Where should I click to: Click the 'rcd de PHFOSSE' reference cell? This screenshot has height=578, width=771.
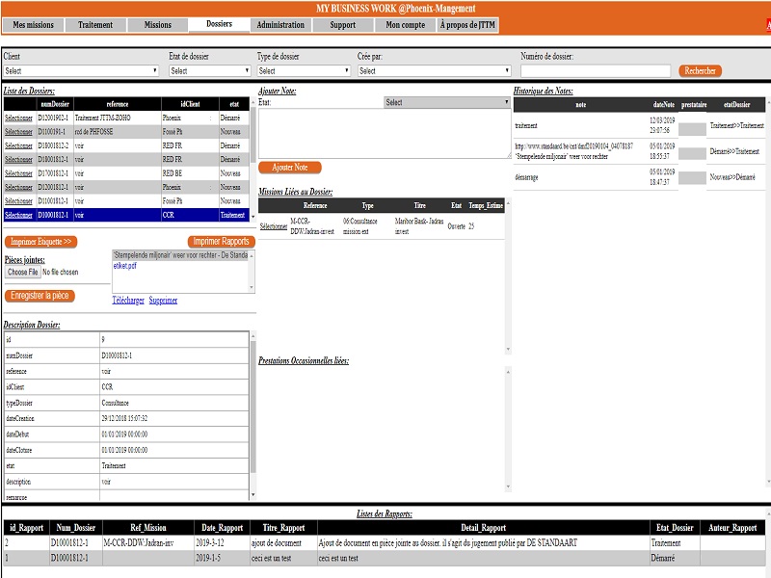click(x=117, y=132)
